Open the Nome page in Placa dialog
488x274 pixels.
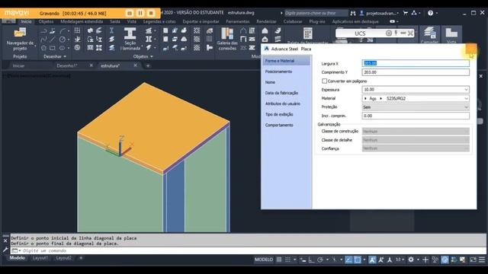coord(270,82)
